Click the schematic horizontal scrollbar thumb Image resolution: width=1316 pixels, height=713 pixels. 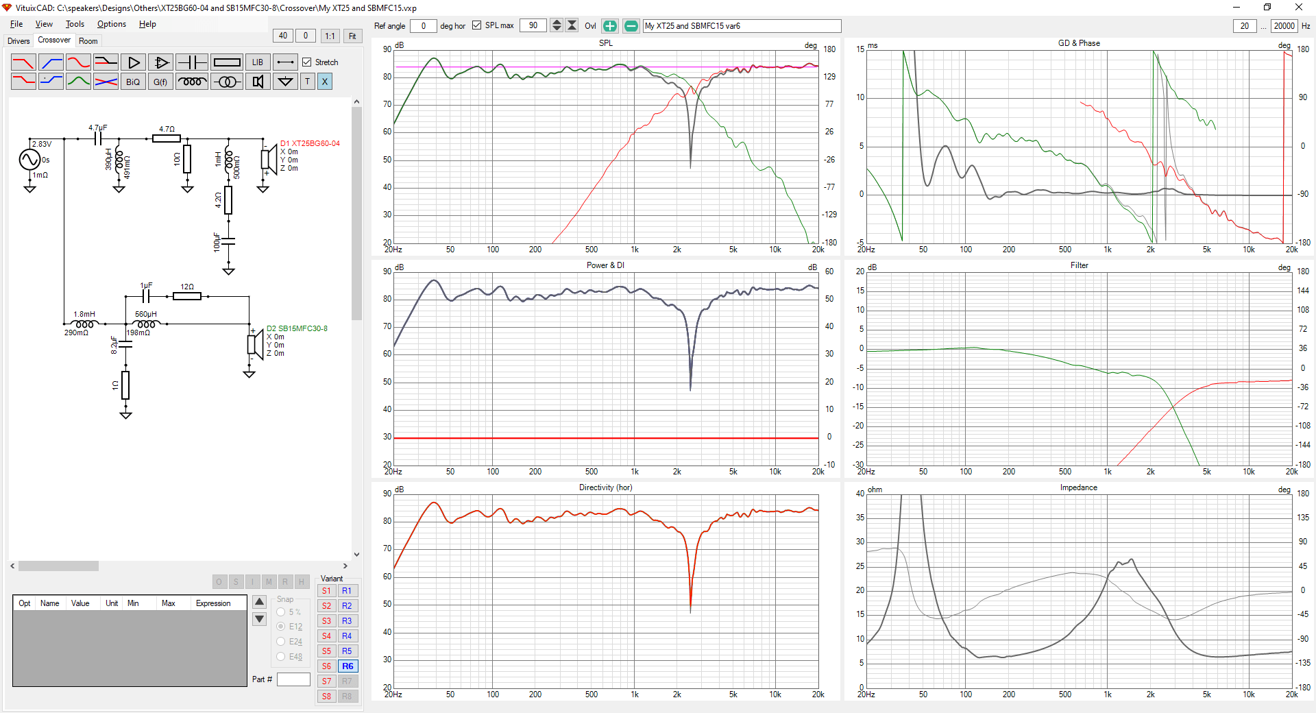58,566
